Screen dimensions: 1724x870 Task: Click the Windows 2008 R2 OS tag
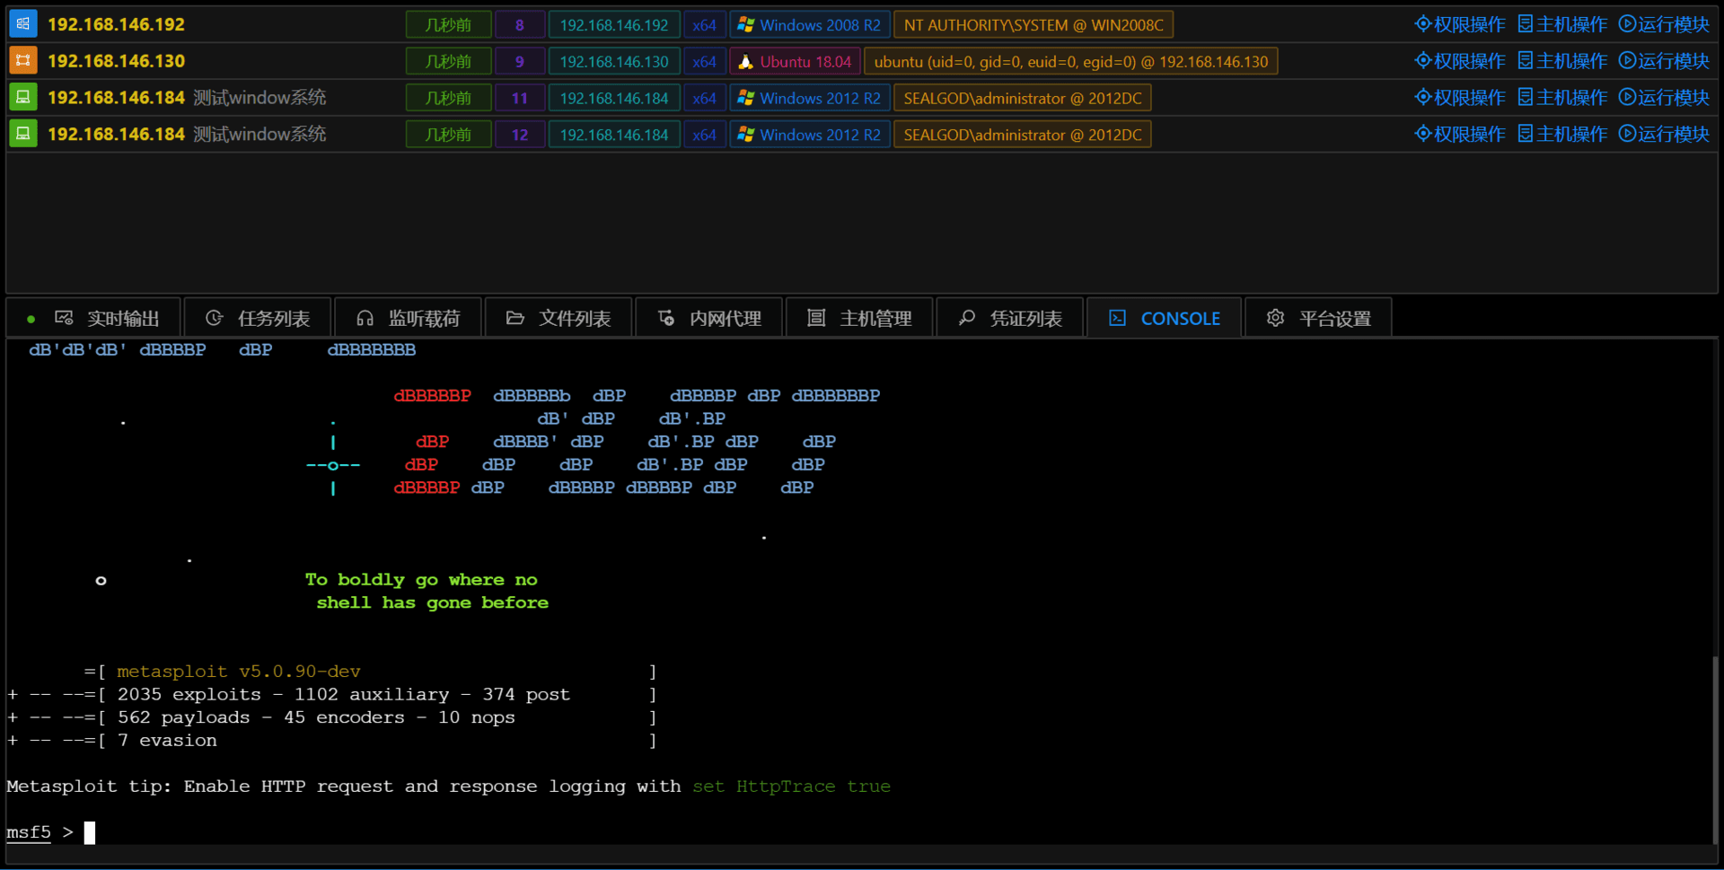point(810,25)
